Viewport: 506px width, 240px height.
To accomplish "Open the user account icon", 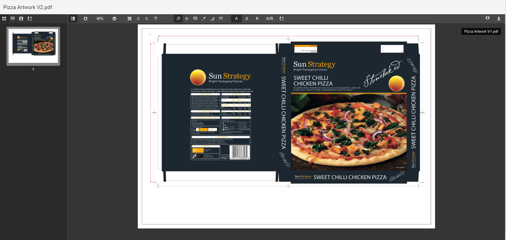I will pyautogui.click(x=499, y=19).
